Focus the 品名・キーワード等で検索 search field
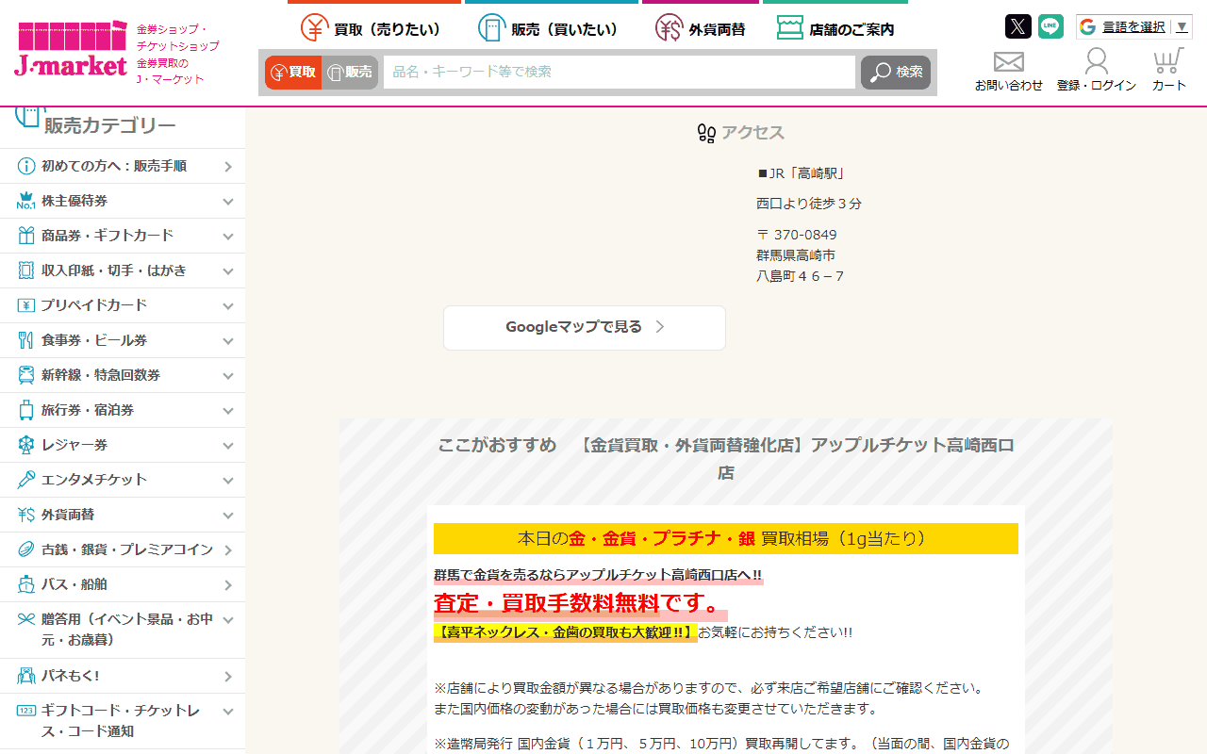1207x754 pixels. 620,73
